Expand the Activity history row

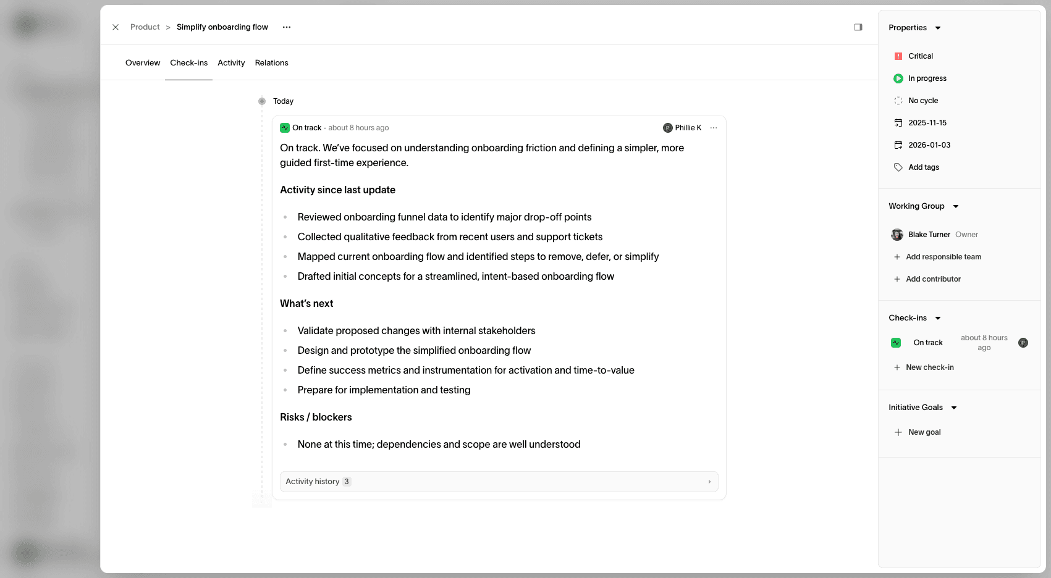[x=499, y=482]
